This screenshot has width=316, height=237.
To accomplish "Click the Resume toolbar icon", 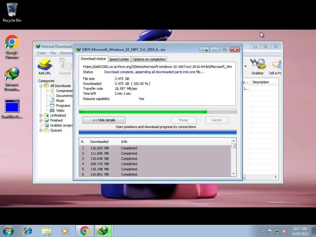I will point(65,67).
